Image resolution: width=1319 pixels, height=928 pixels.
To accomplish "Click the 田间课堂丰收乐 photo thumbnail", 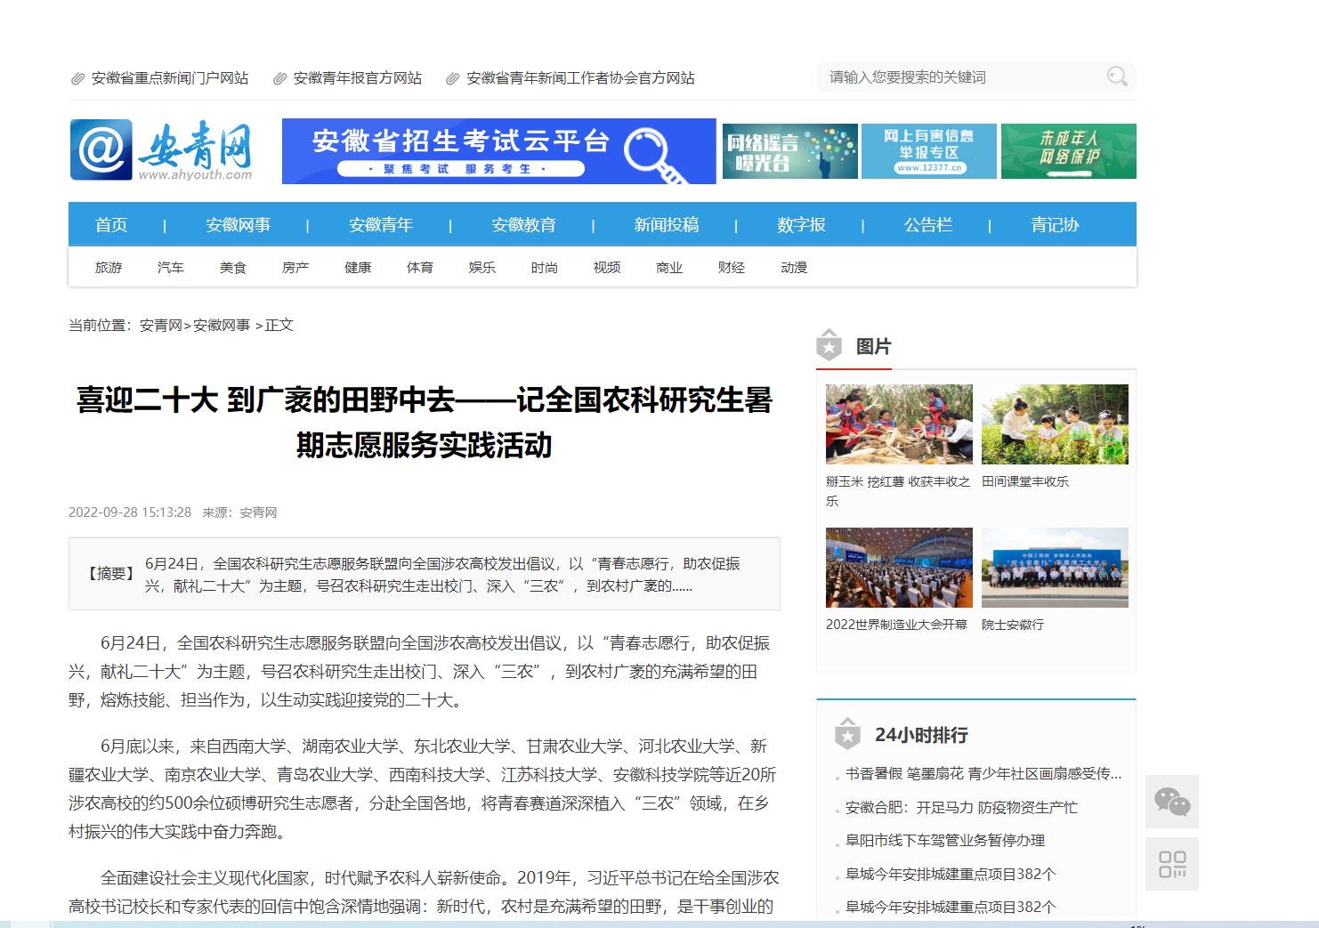I will (x=1055, y=424).
